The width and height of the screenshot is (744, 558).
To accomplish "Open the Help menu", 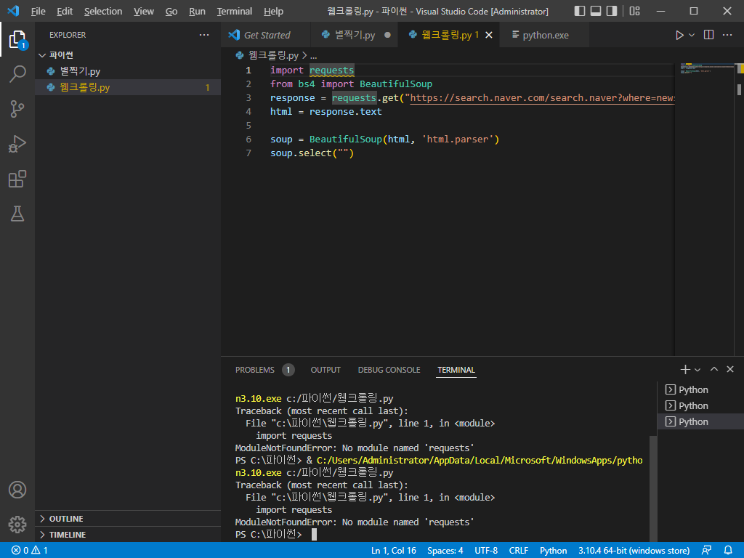I will point(273,11).
